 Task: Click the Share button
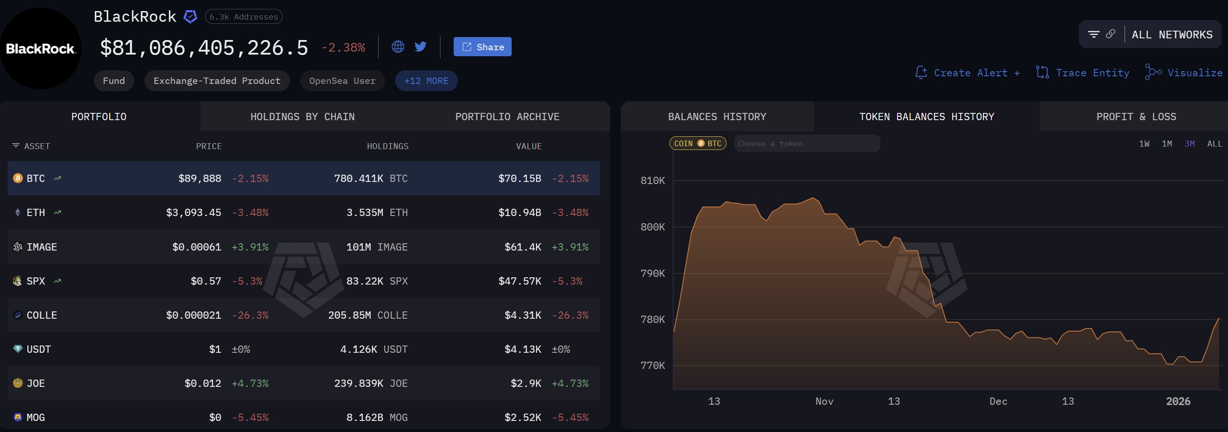[x=482, y=46]
